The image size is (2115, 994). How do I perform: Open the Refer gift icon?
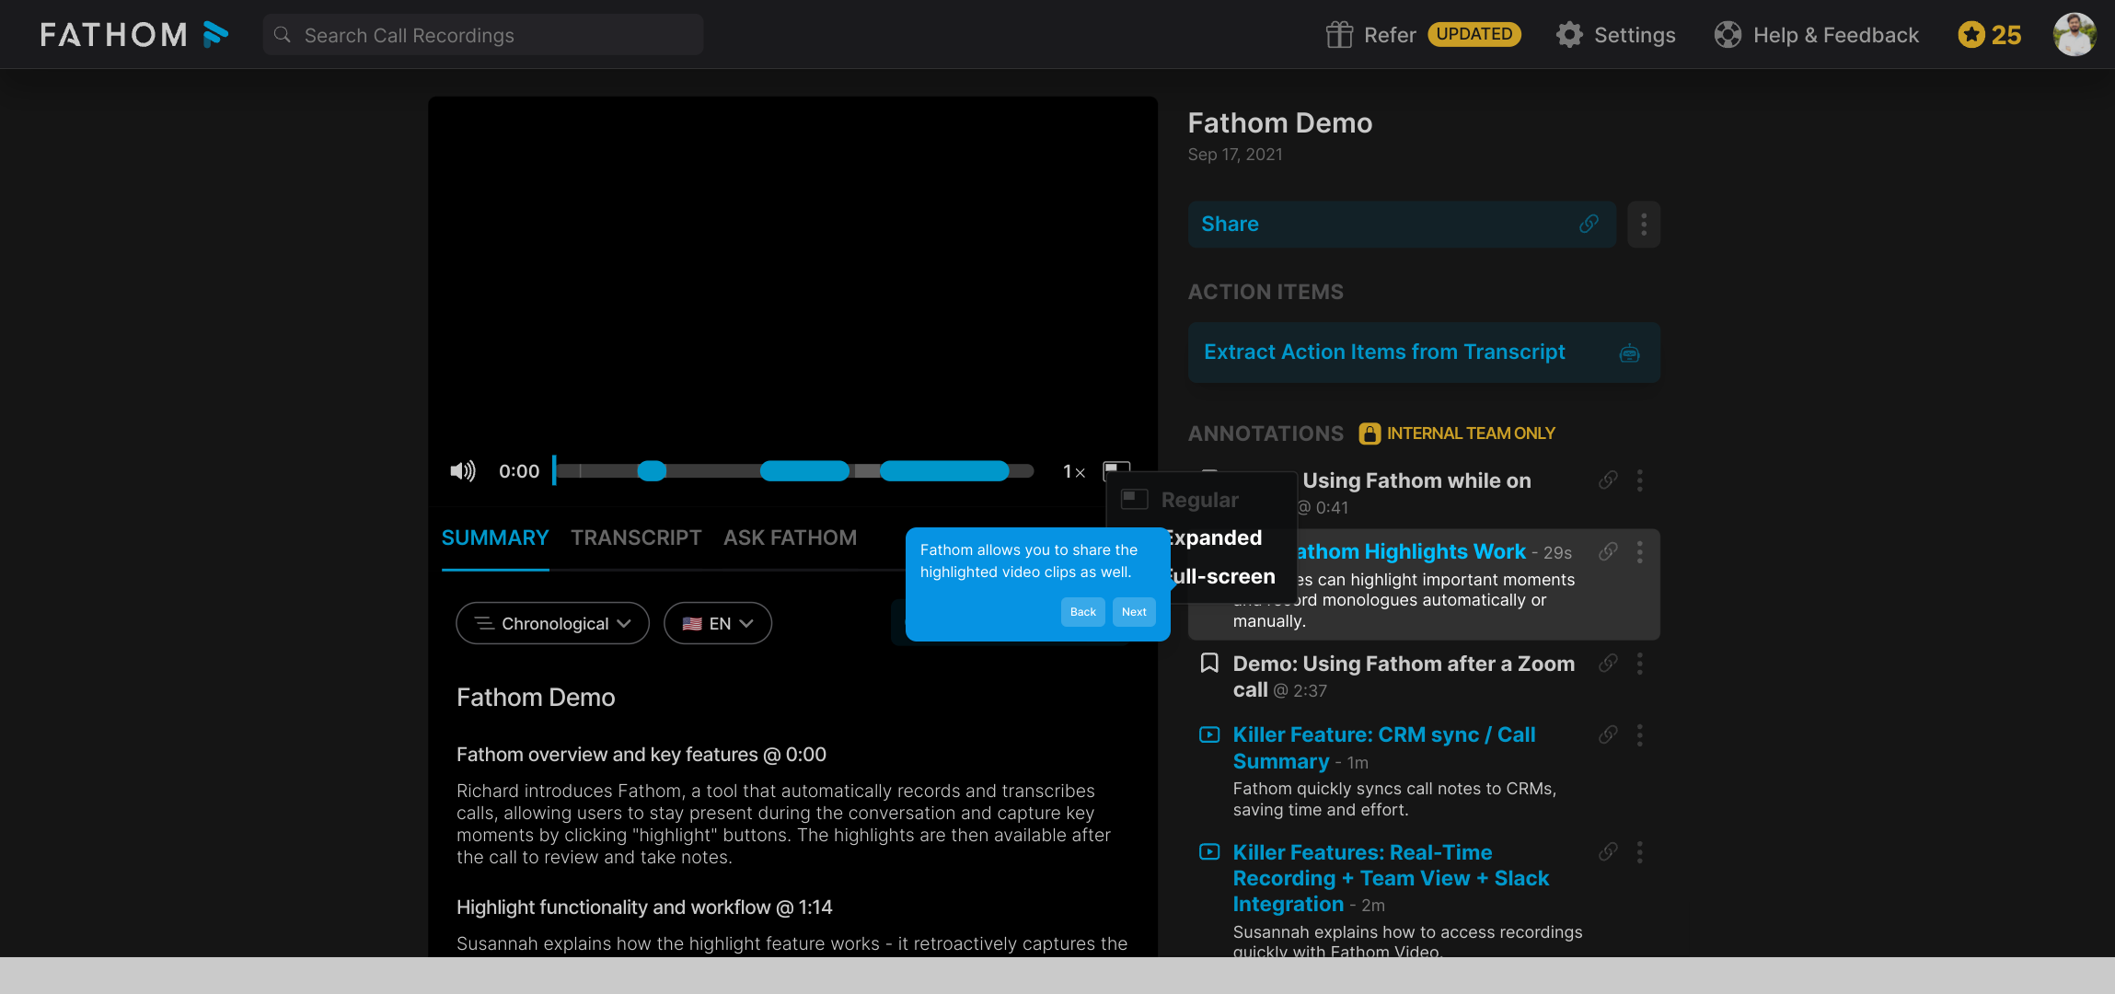[1339, 35]
